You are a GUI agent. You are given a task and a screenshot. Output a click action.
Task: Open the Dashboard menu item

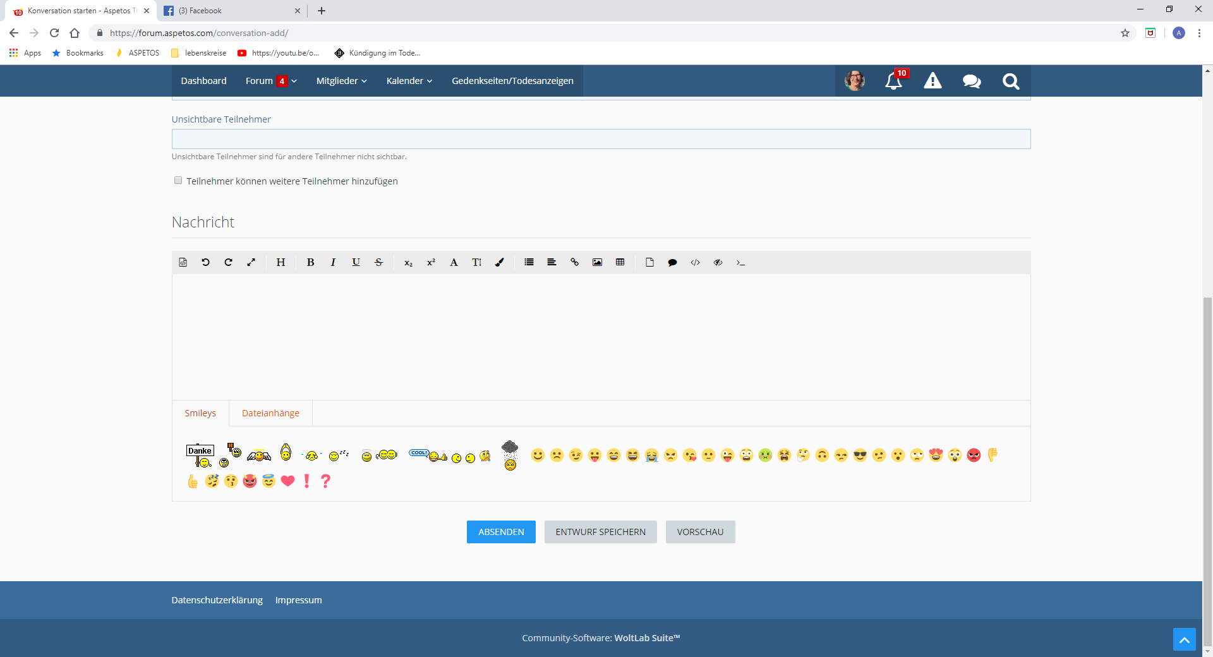click(203, 81)
